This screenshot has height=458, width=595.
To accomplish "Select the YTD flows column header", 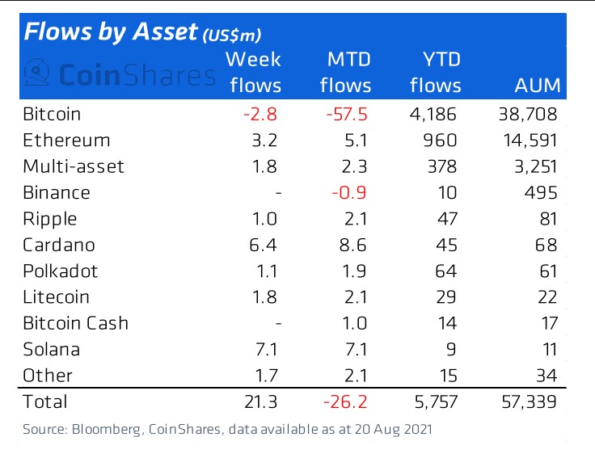I will click(435, 72).
